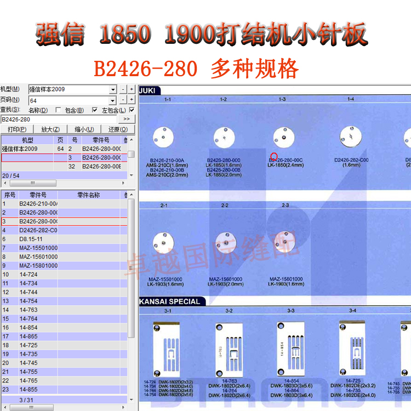Select parts row 13 14-754
This screenshot has height=411, width=411.
point(64,301)
